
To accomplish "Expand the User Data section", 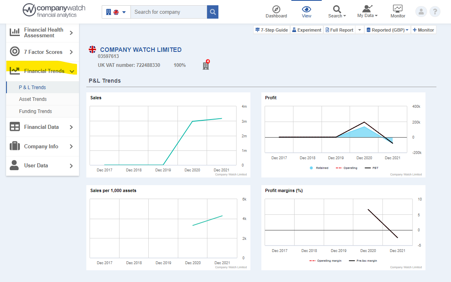I will point(43,166).
